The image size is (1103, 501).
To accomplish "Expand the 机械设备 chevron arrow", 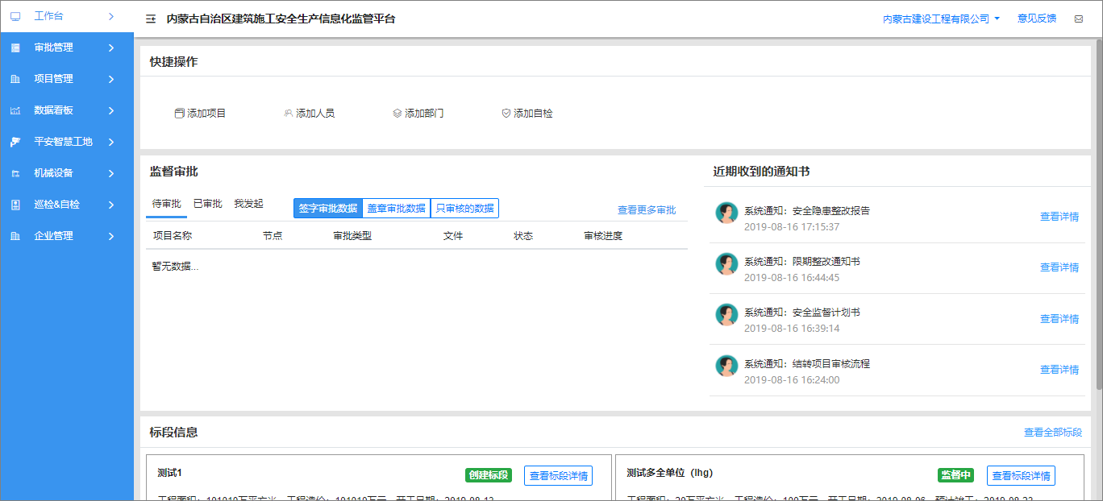I will (111, 173).
